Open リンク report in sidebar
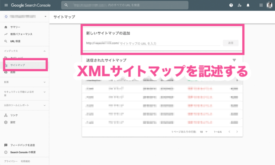 [x=14, y=115]
